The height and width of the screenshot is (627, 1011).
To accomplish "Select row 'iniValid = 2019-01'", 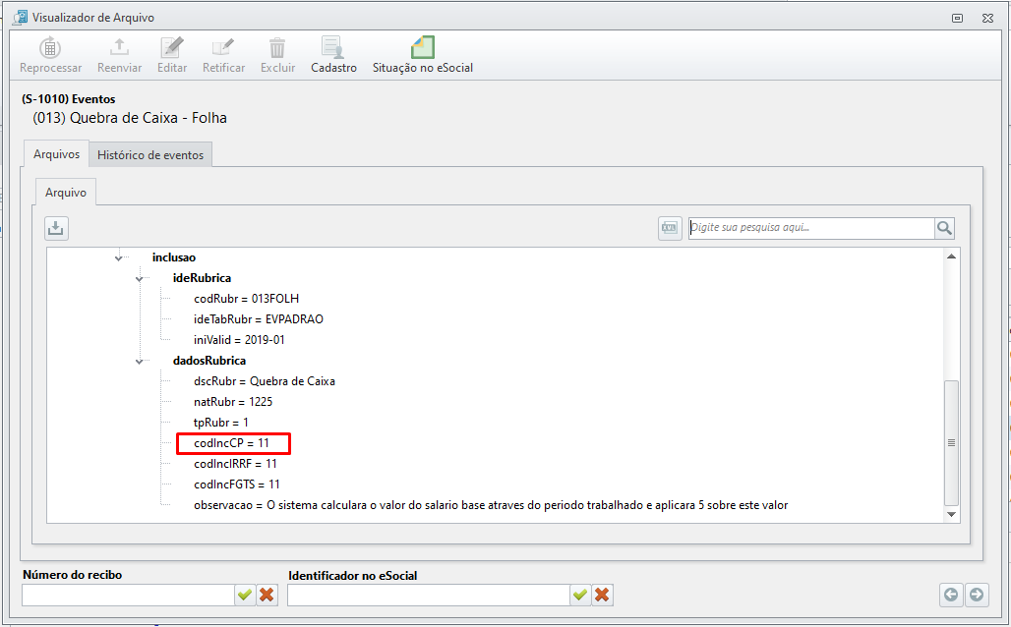I will tap(239, 340).
